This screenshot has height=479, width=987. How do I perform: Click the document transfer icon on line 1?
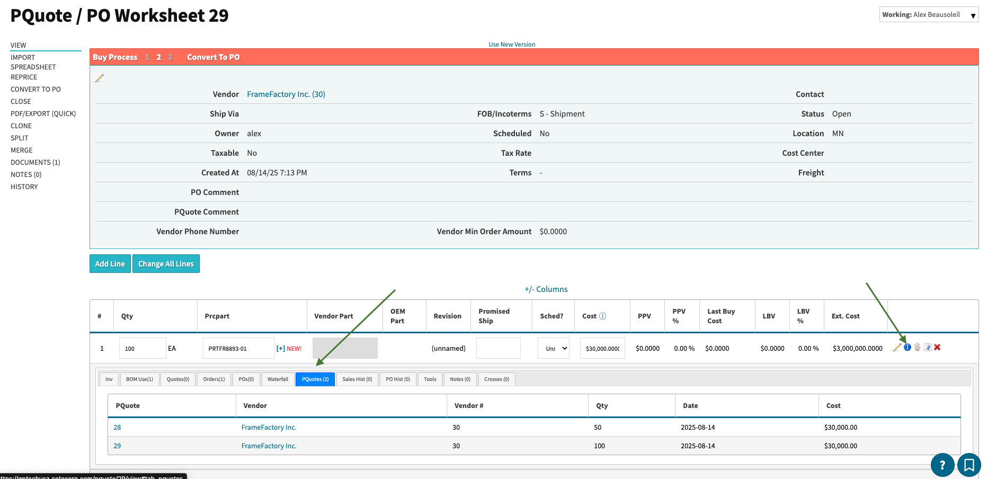pos(928,348)
